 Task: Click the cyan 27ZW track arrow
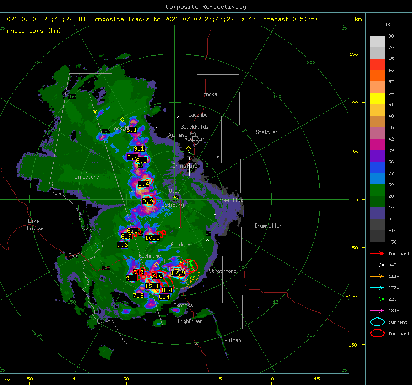tap(377, 288)
